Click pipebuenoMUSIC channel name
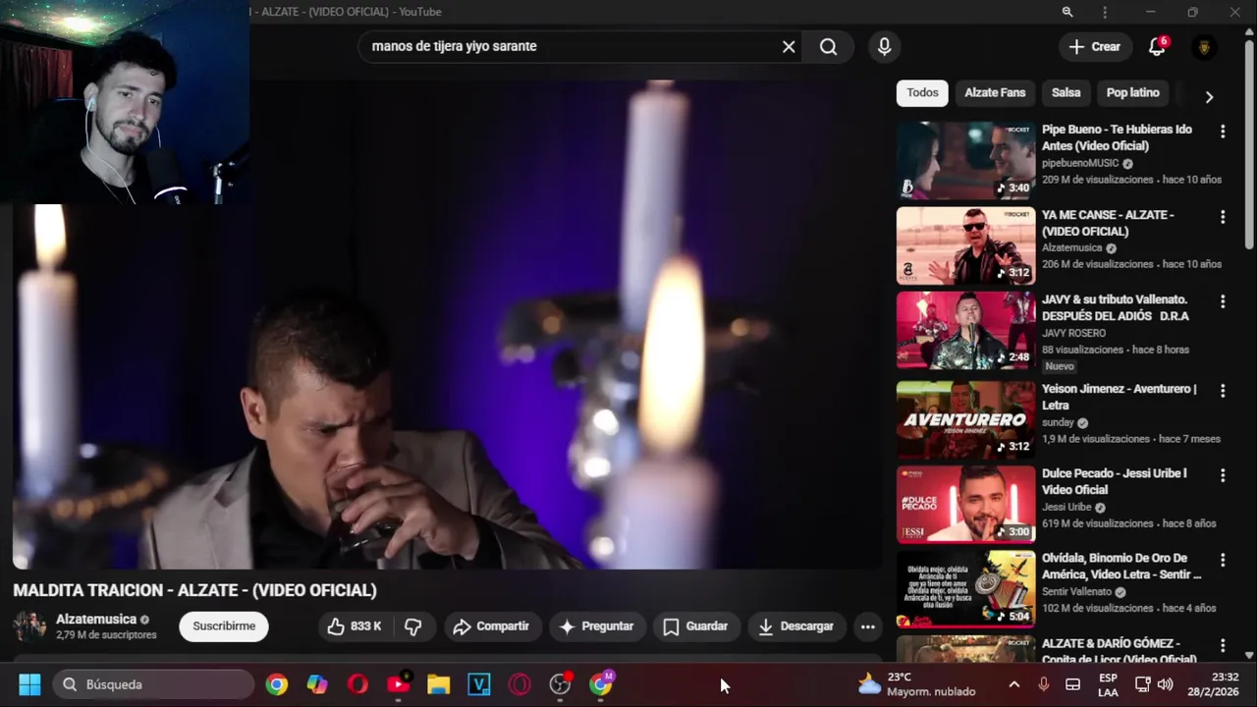This screenshot has height=707, width=1257. coord(1080,163)
